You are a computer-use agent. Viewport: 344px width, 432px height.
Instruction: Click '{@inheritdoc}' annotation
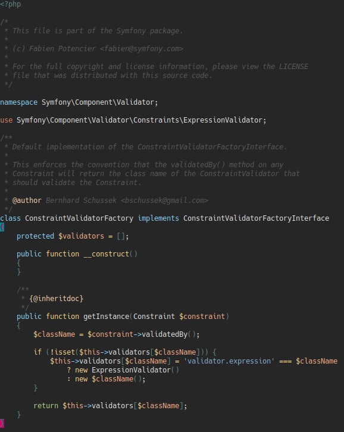56,299
